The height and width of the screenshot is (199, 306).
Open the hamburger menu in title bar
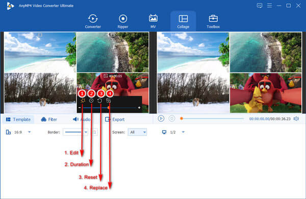[x=269, y=6]
